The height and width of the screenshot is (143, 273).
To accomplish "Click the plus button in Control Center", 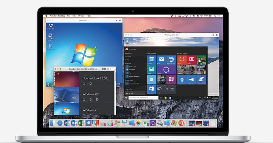I will coord(113,69).
